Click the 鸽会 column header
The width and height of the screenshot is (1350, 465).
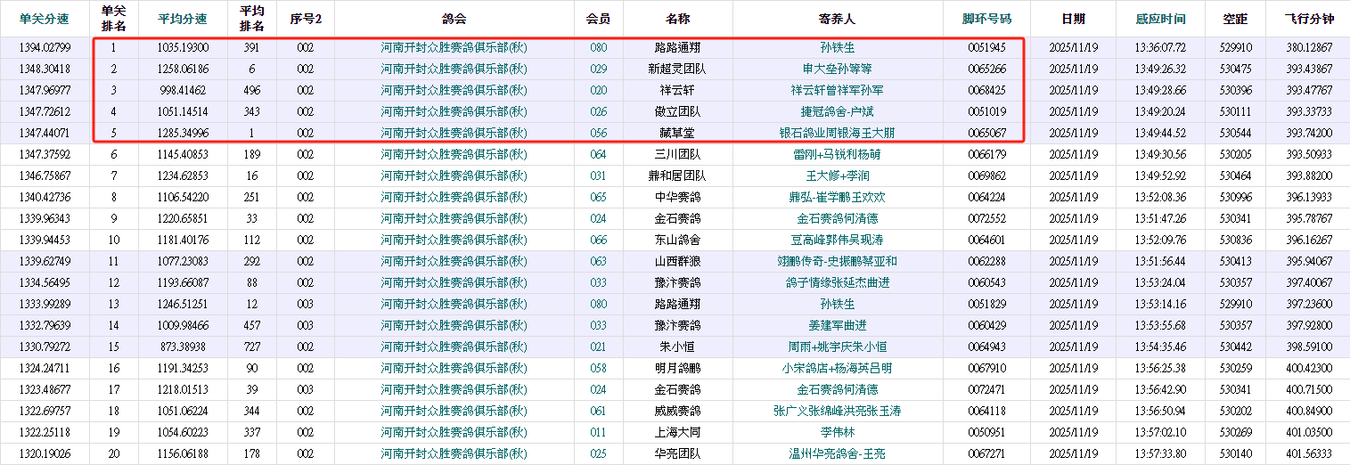[454, 19]
